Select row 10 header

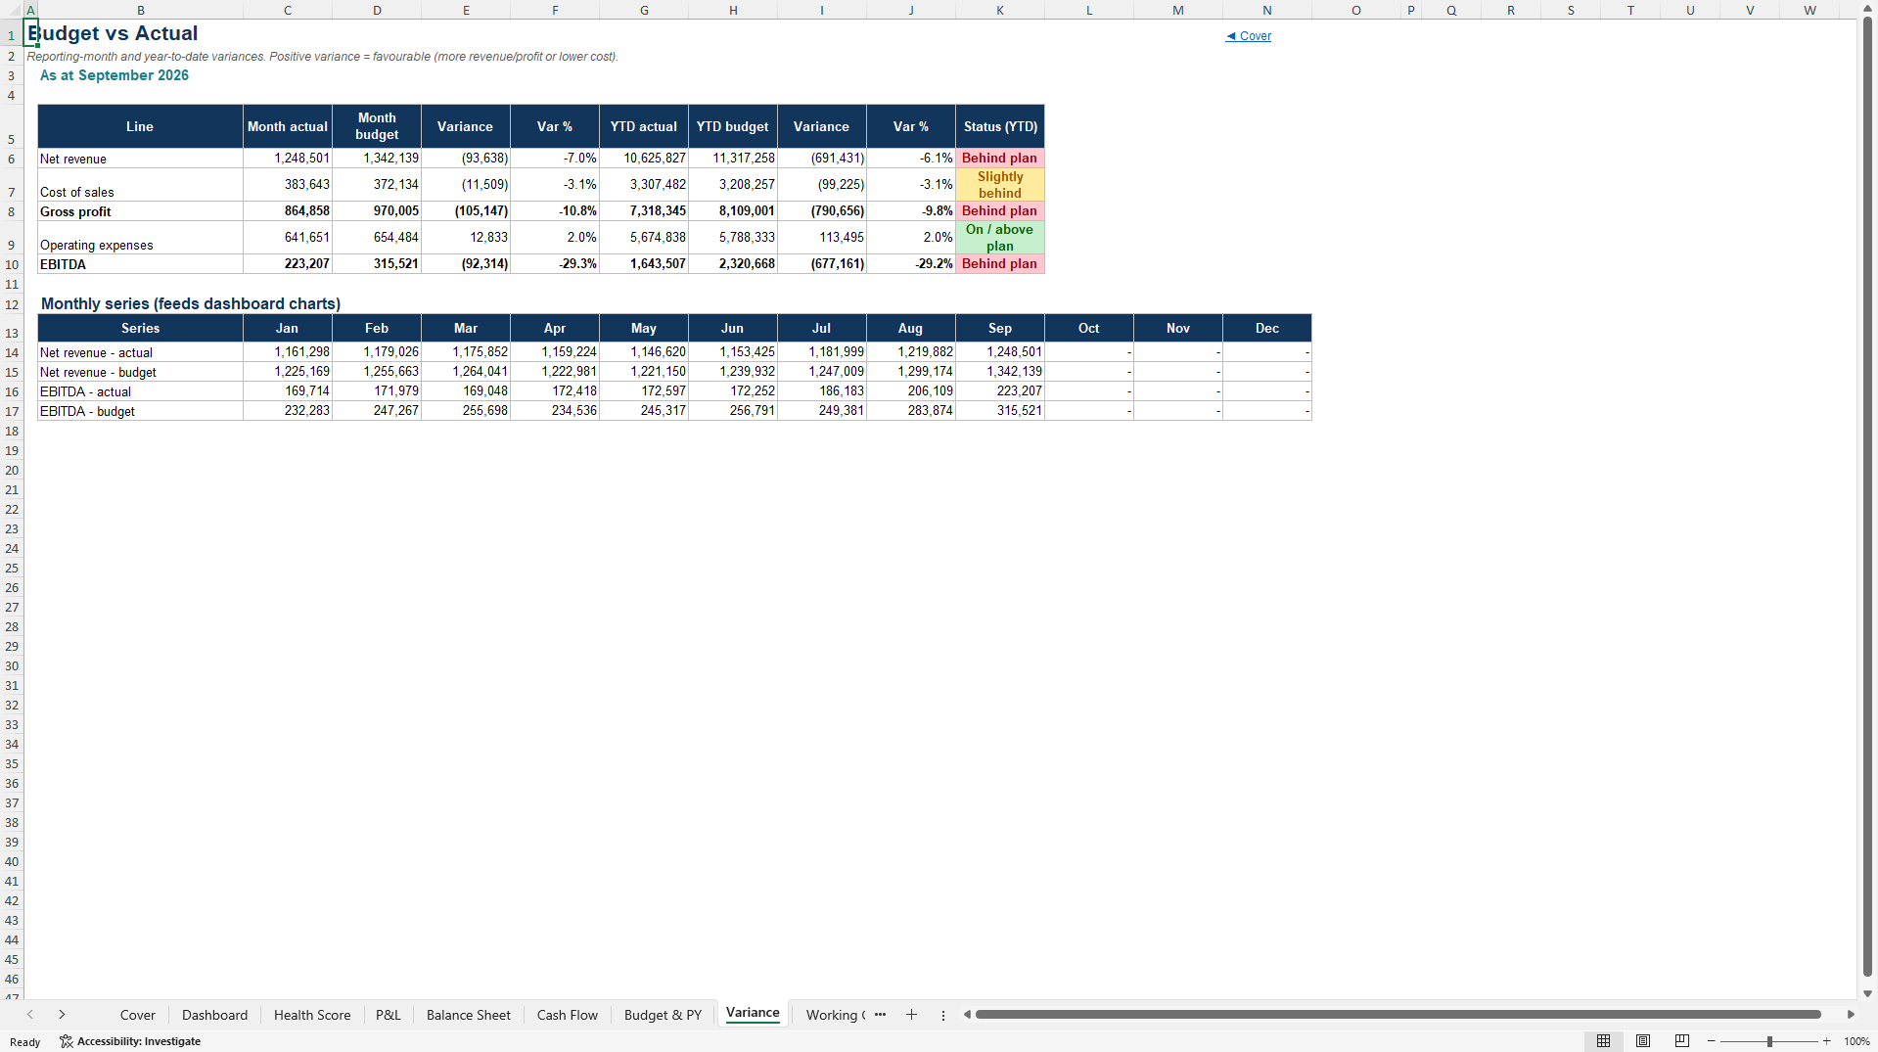click(12, 264)
